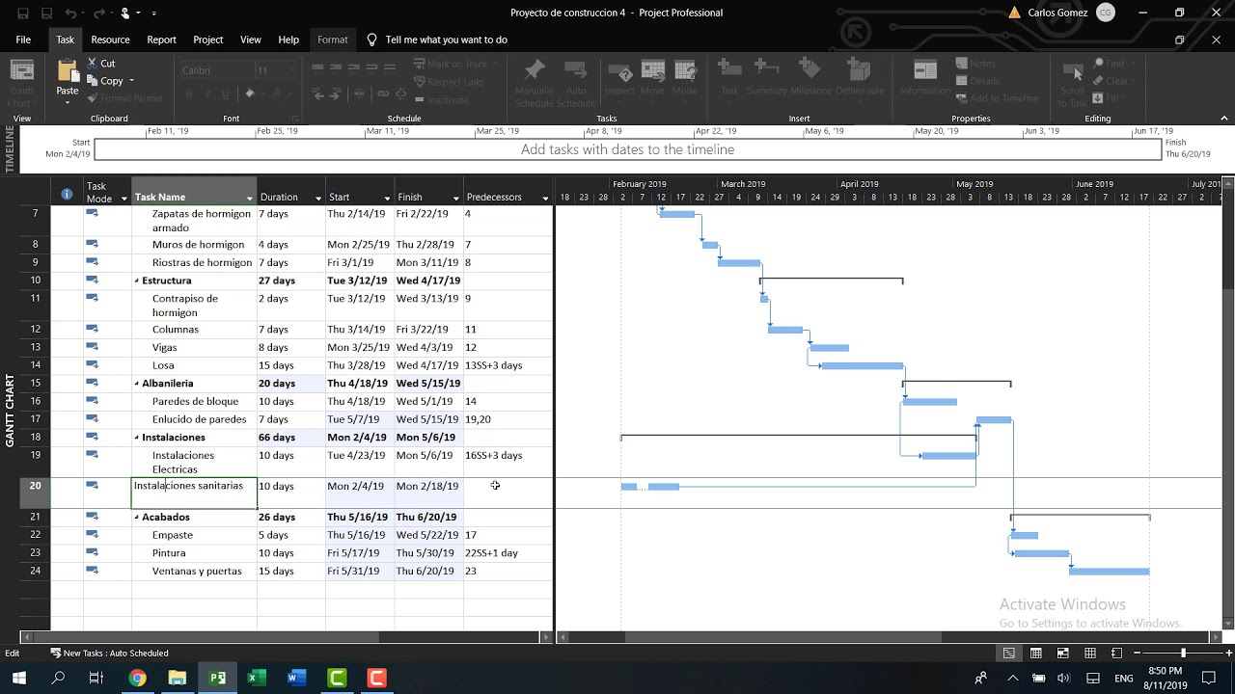Click the Notes button in Properties group
The width and height of the screenshot is (1235, 694).
[975, 64]
